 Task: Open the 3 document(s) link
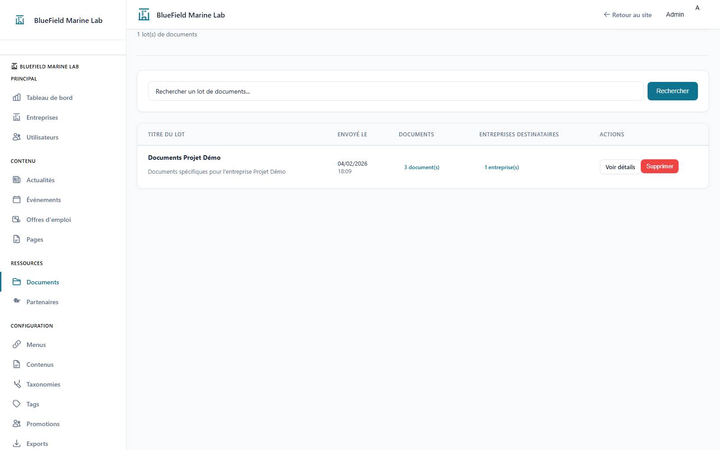click(x=421, y=167)
